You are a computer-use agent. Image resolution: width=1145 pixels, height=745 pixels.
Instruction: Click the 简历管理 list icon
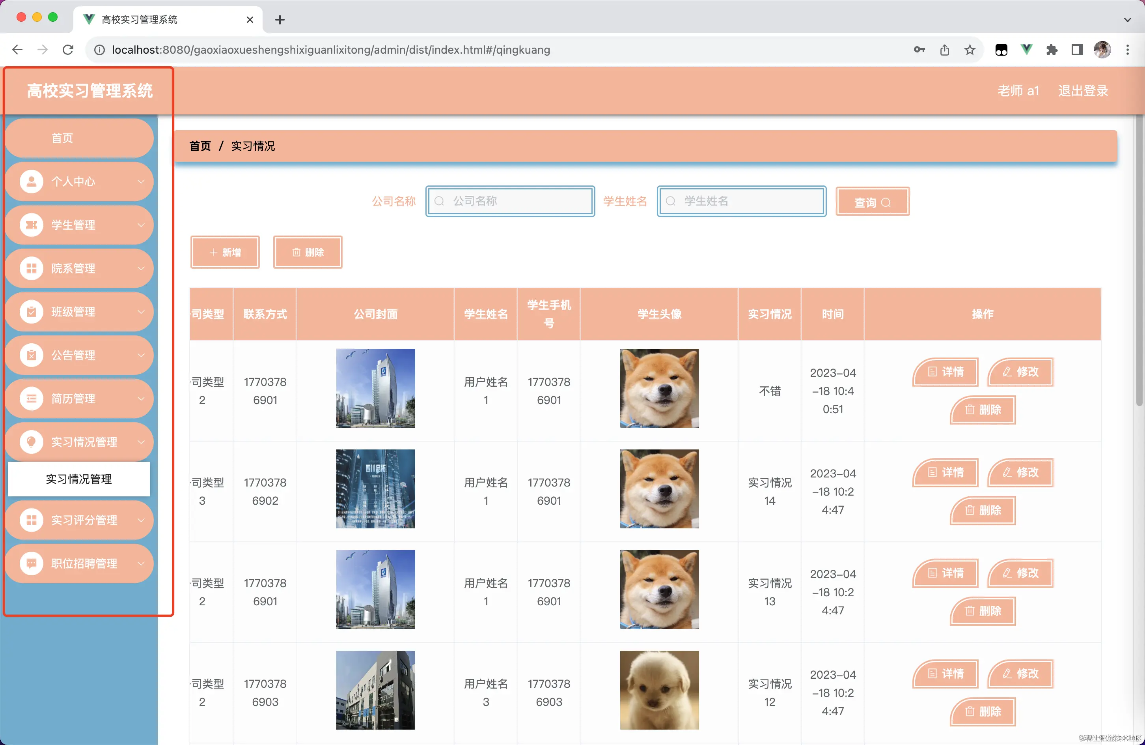tap(31, 398)
